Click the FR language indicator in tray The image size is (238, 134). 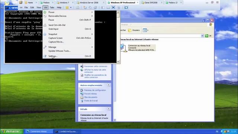tap(217, 131)
